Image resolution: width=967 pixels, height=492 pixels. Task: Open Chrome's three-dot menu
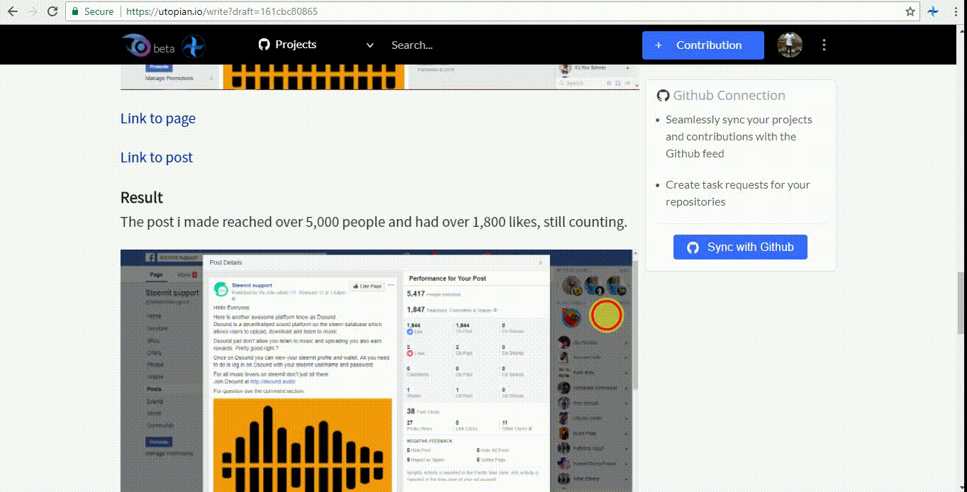point(954,11)
